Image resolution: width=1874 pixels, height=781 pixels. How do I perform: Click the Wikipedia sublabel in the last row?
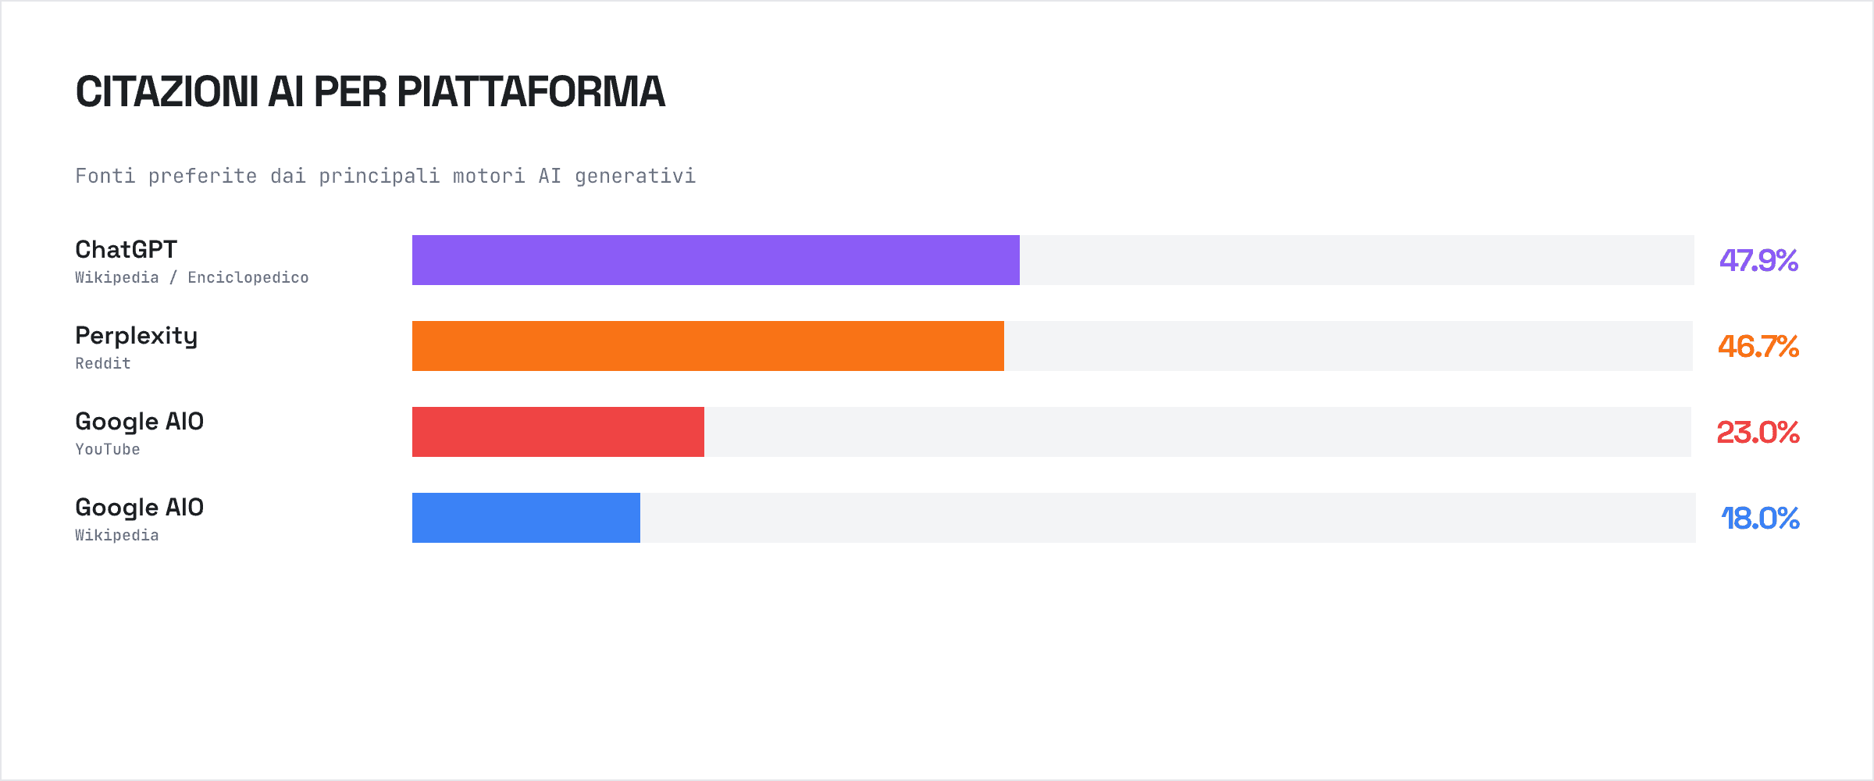(117, 535)
